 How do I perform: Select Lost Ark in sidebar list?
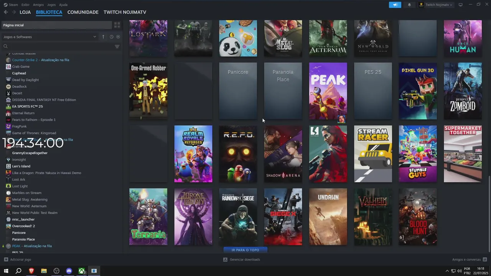coord(18,179)
